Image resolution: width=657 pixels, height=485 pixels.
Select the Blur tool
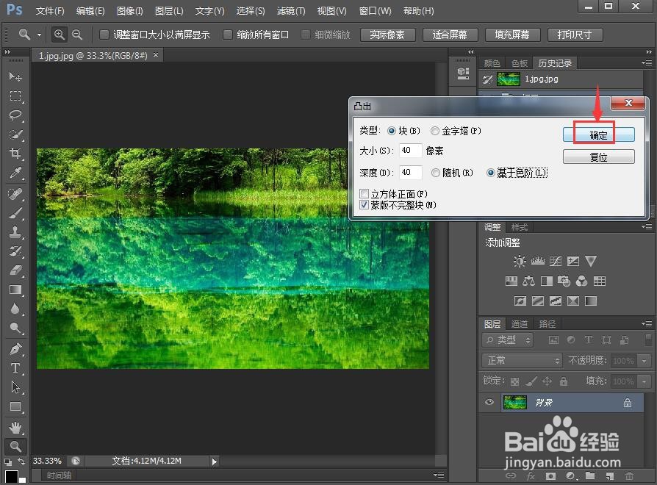15,309
